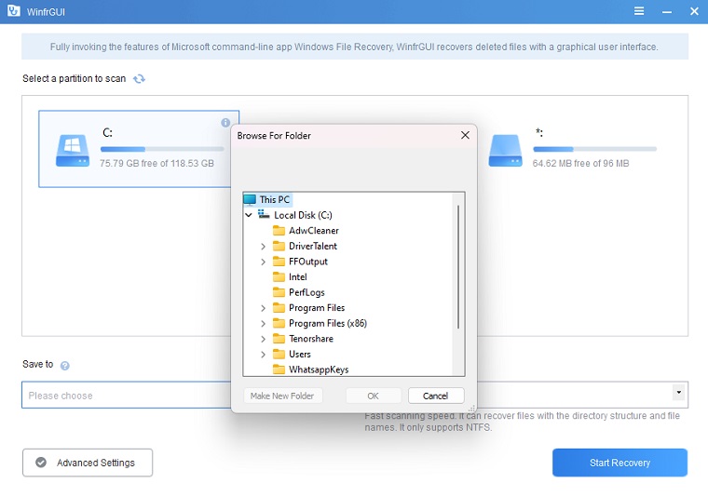Close the Browse For Folder dialog
This screenshot has height=497, width=708.
[465, 135]
